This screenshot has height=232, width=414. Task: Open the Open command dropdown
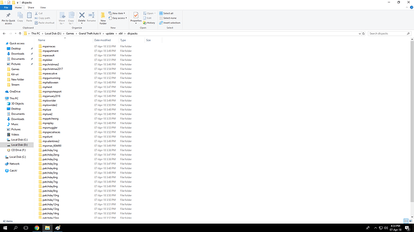pos(149,13)
